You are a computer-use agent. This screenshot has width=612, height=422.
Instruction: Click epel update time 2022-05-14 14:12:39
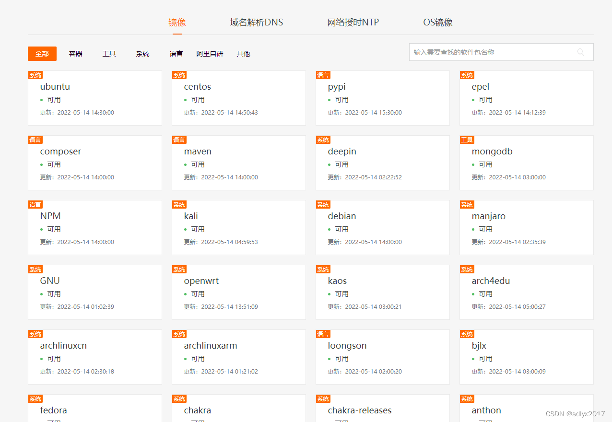point(518,113)
